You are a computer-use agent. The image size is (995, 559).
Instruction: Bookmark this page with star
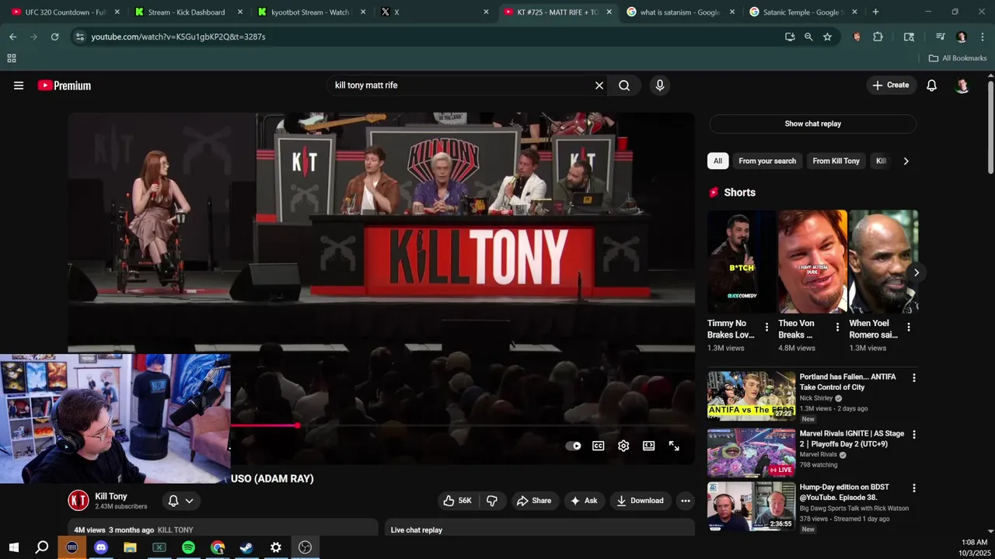pos(827,36)
